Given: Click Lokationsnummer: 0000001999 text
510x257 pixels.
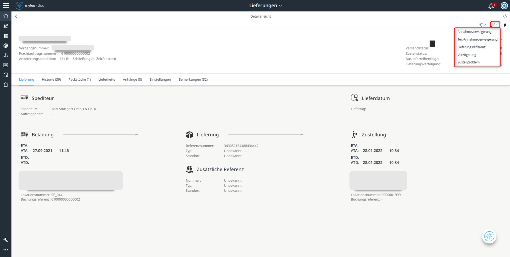Looking at the screenshot, I should [376, 195].
